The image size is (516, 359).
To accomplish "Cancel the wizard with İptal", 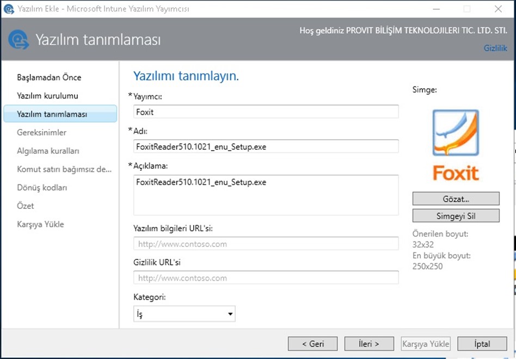I will [x=482, y=344].
